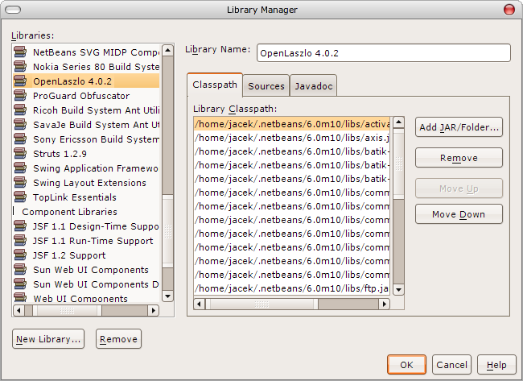Open Help for Library Manager
Screen dimensions: 523x381
pos(496,365)
